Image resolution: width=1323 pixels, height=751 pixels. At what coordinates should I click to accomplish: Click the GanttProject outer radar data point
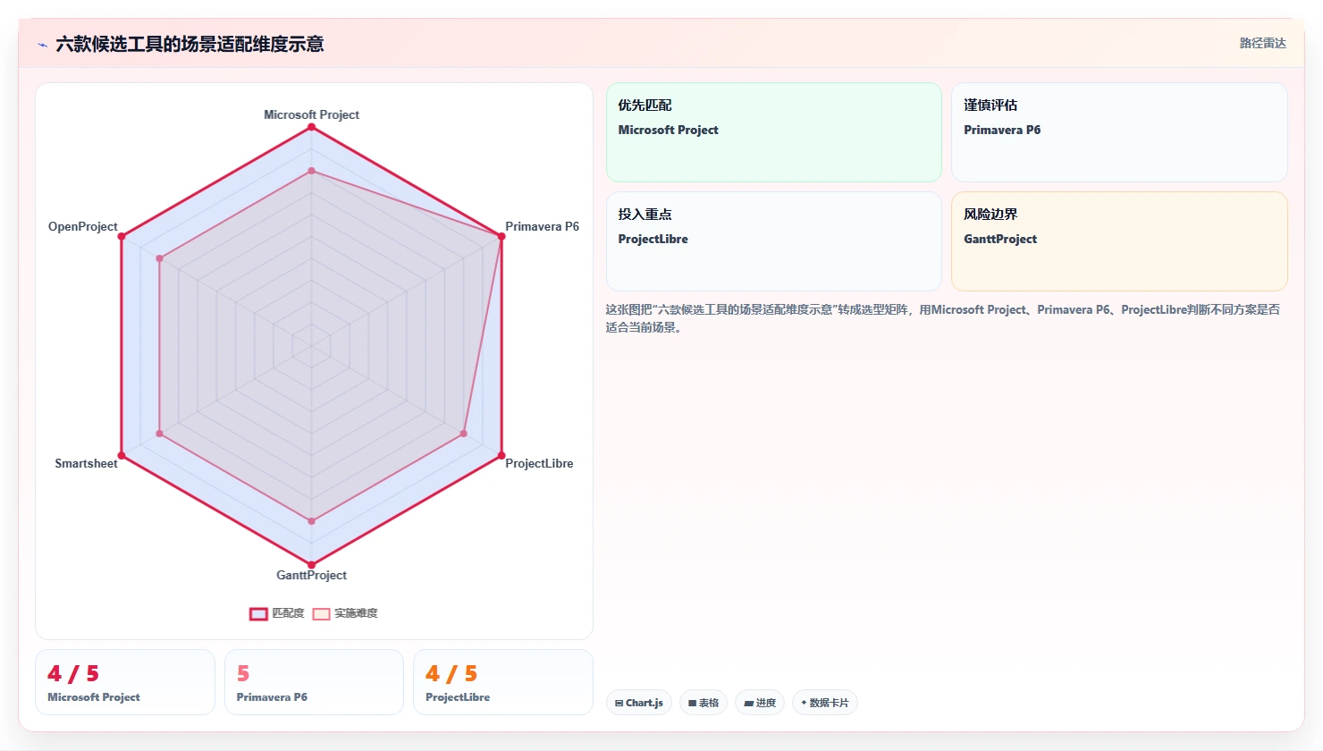pyautogui.click(x=311, y=564)
